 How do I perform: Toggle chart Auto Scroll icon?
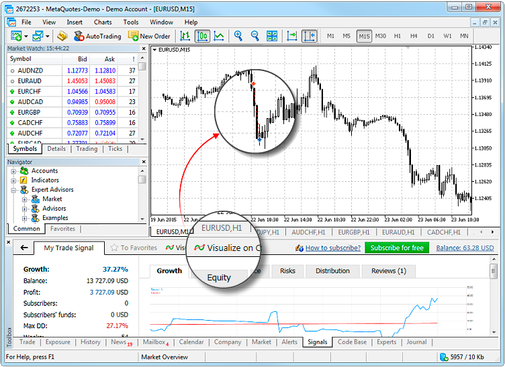pyautogui.click(x=292, y=36)
